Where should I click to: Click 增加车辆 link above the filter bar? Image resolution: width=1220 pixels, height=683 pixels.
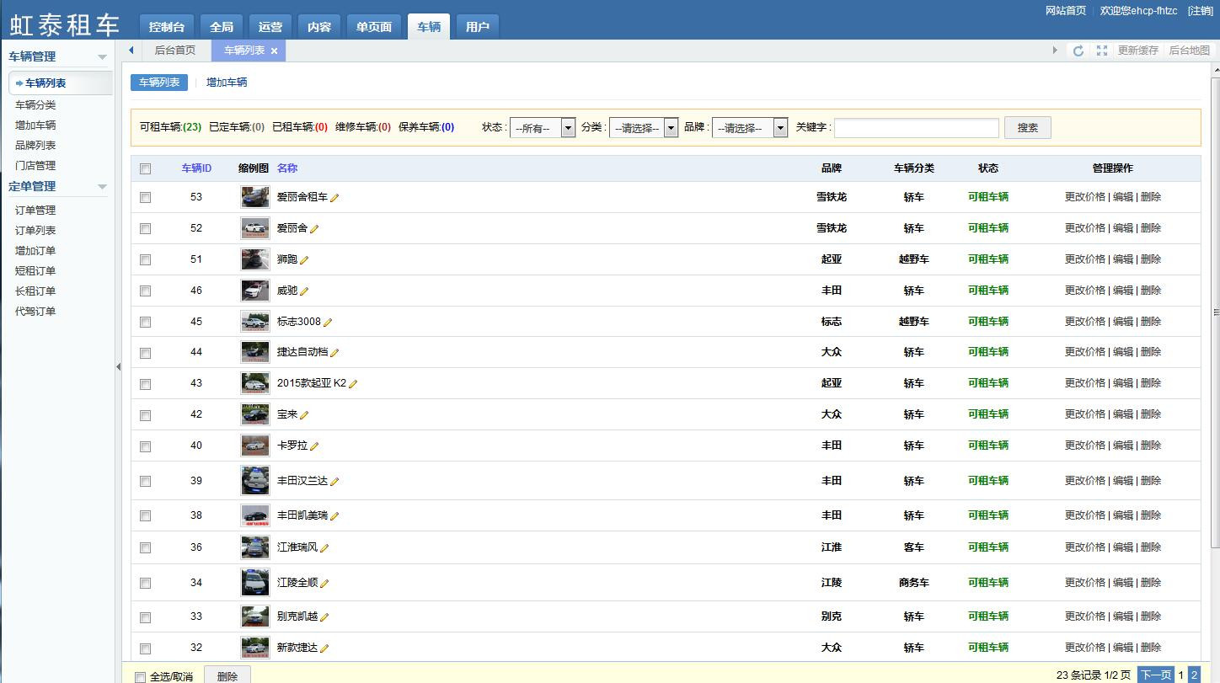point(227,83)
